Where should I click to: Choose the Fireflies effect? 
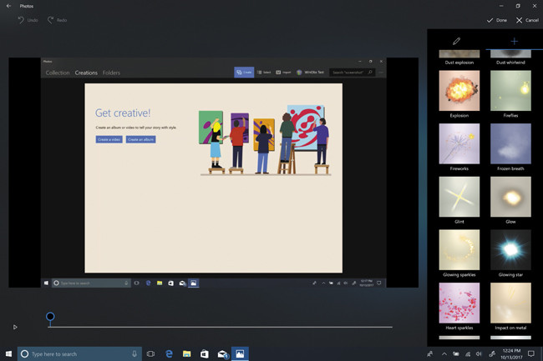pos(510,90)
